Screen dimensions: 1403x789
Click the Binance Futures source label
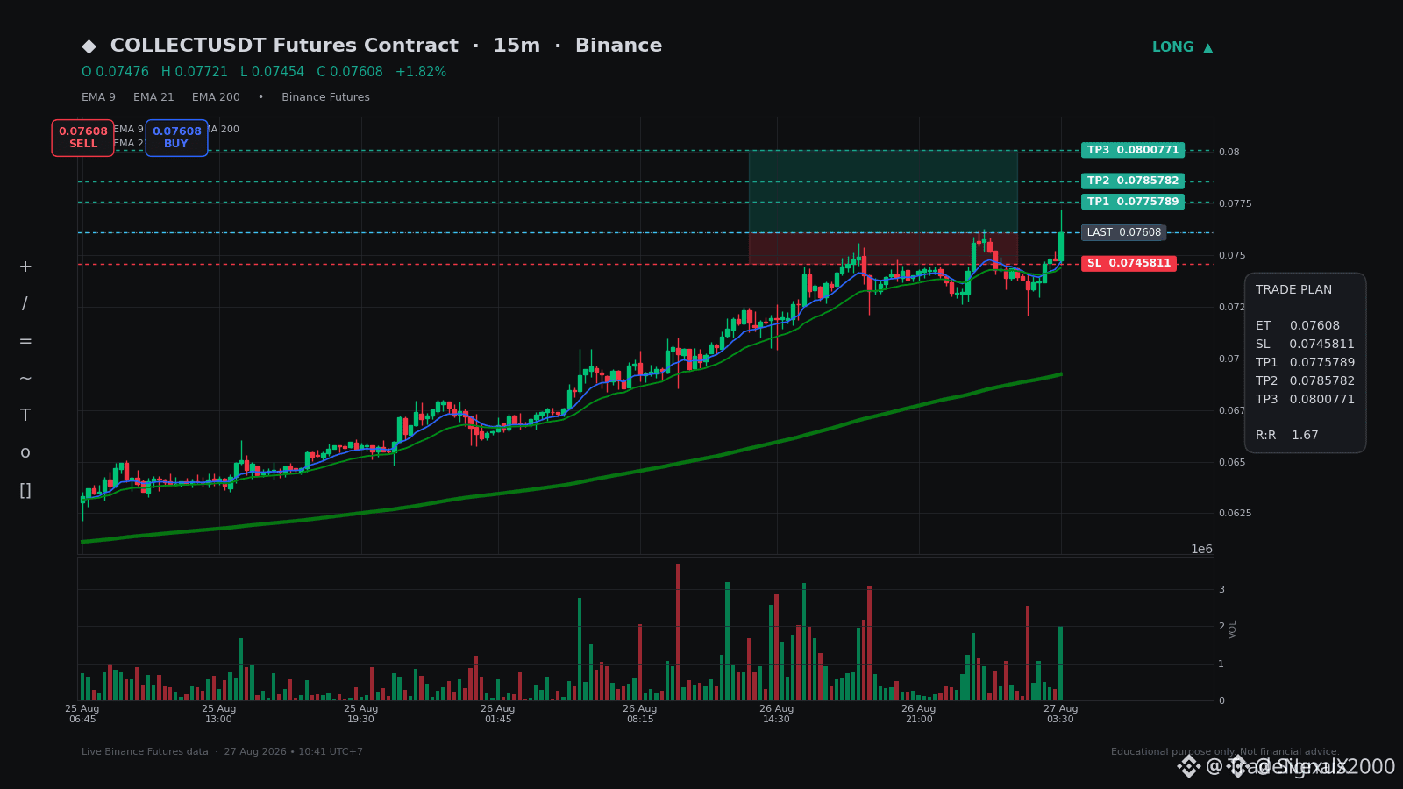pos(325,97)
